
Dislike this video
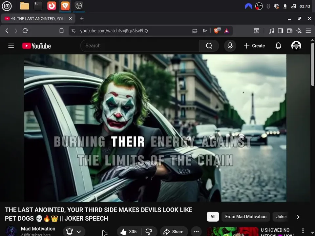[149, 232]
